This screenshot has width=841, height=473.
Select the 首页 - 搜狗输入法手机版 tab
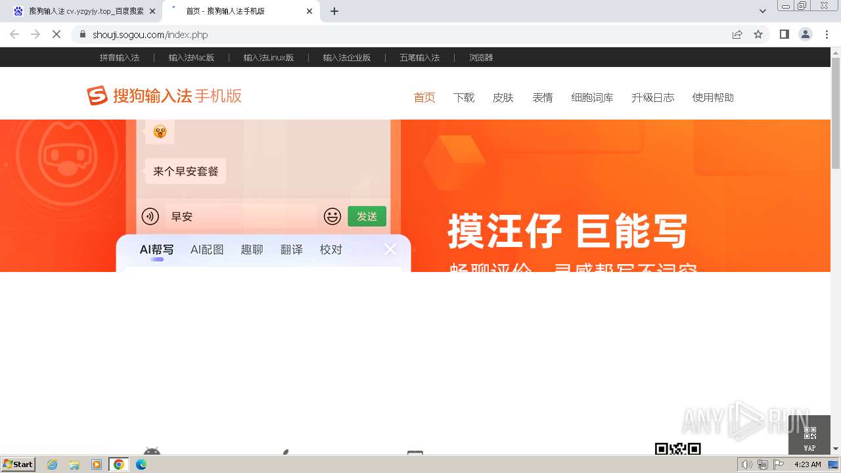pos(240,11)
